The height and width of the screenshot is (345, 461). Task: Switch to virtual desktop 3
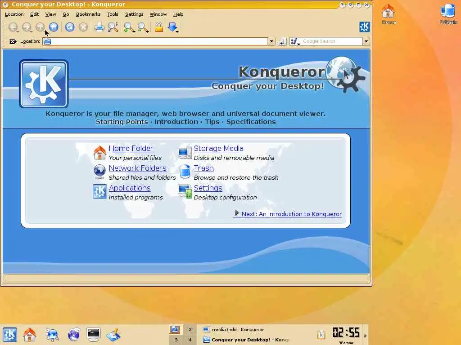click(176, 340)
